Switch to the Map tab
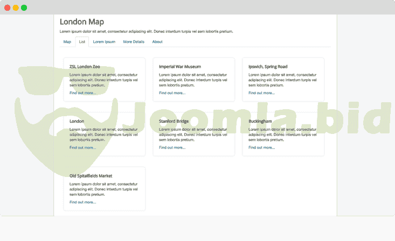This screenshot has height=241, width=395. [x=67, y=41]
